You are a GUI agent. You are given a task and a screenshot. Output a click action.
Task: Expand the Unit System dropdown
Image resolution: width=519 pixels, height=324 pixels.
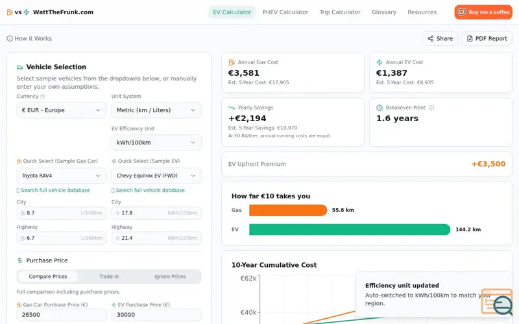click(x=156, y=110)
